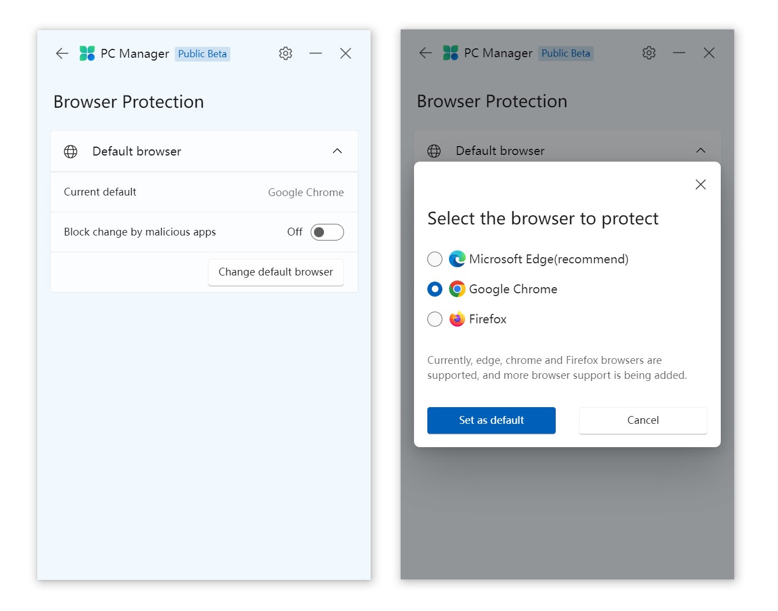Select the Microsoft Edge radio button
Screen dimensions: 778x611
(435, 259)
